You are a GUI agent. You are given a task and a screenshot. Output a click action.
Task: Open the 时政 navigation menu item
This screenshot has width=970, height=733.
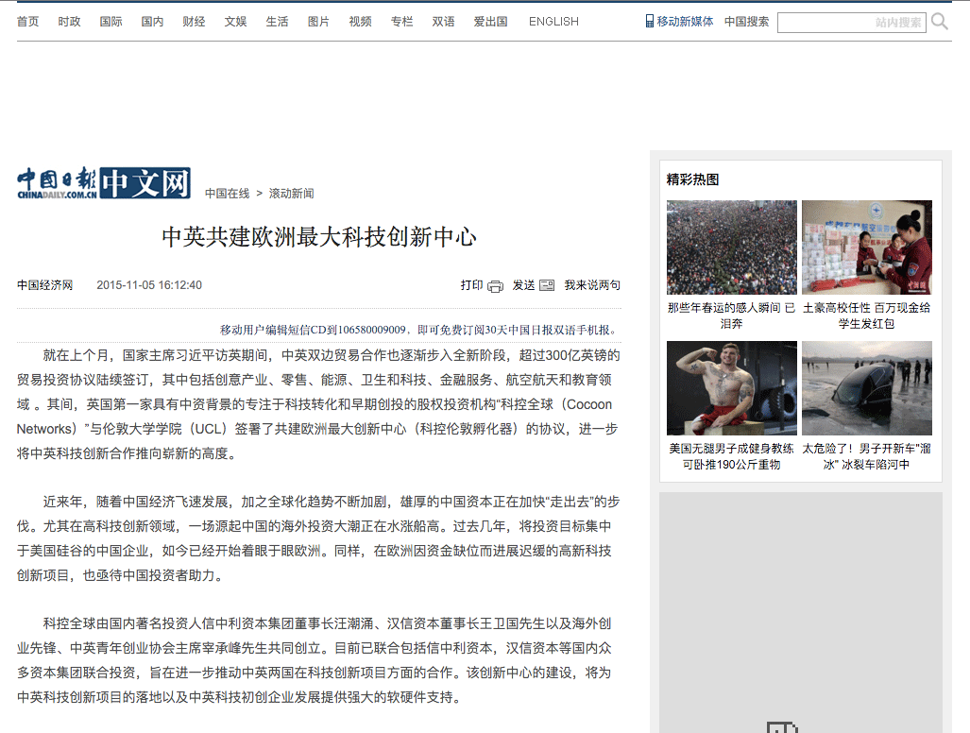(x=69, y=22)
